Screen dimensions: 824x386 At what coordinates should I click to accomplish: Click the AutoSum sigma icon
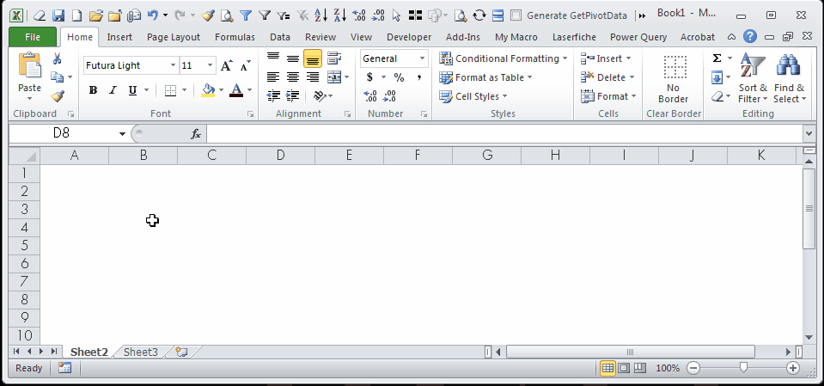point(717,58)
